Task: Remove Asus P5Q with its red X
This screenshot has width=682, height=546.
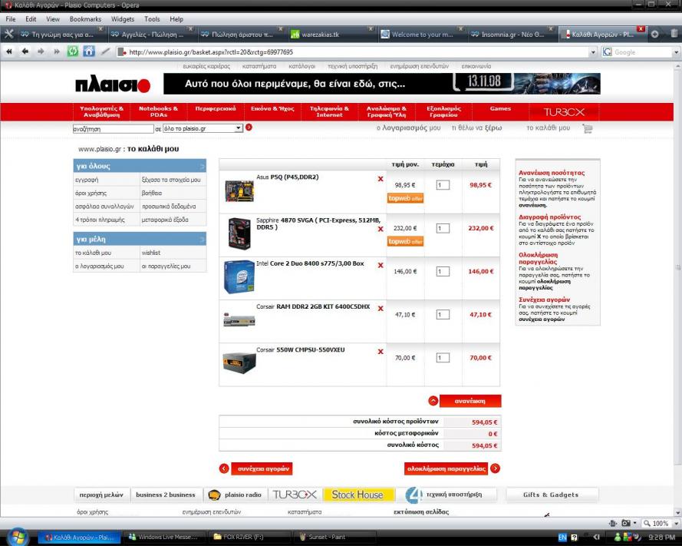Action: [381, 178]
